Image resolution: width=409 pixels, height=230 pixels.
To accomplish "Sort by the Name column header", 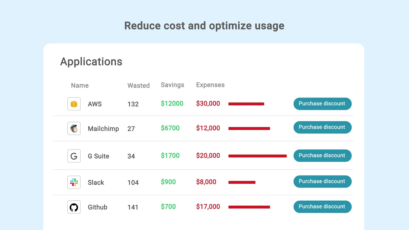I will point(80,85).
